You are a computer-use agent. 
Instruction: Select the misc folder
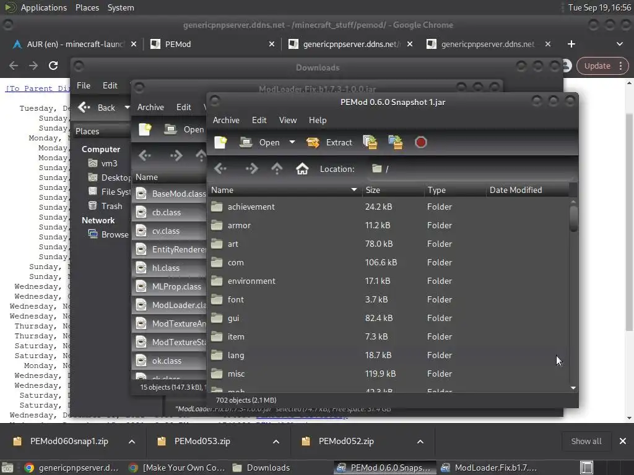pyautogui.click(x=388, y=374)
